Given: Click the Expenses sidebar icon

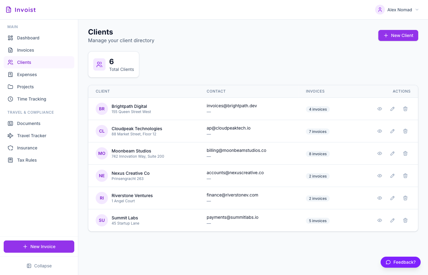Looking at the screenshot, I should click(x=10, y=75).
